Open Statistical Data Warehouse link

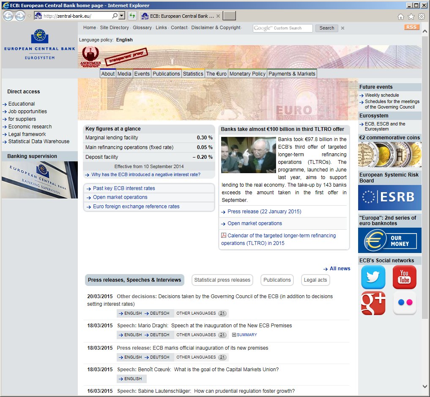click(x=38, y=141)
